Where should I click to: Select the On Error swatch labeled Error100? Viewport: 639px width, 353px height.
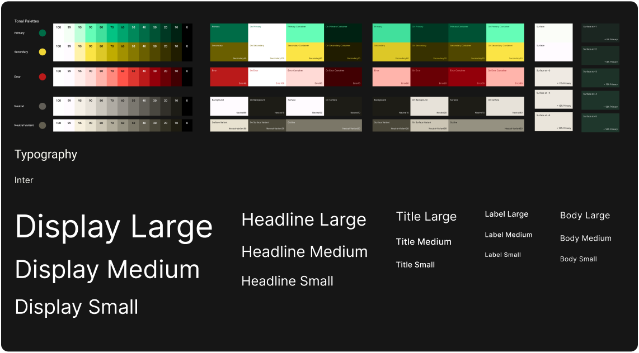267,77
